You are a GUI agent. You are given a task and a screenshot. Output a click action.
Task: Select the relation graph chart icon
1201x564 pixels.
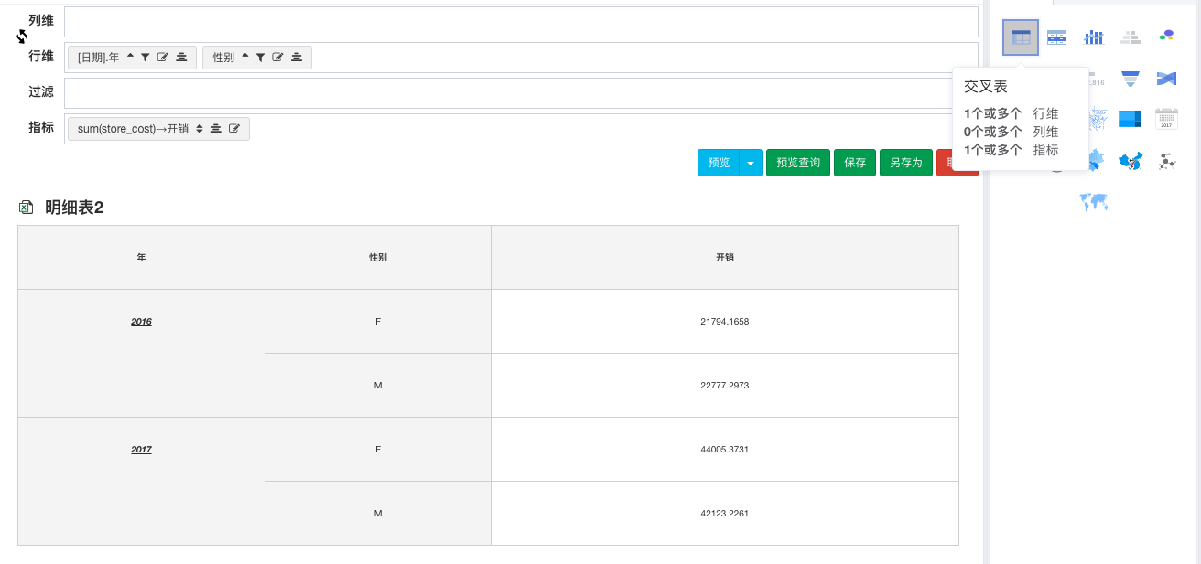click(x=1166, y=161)
